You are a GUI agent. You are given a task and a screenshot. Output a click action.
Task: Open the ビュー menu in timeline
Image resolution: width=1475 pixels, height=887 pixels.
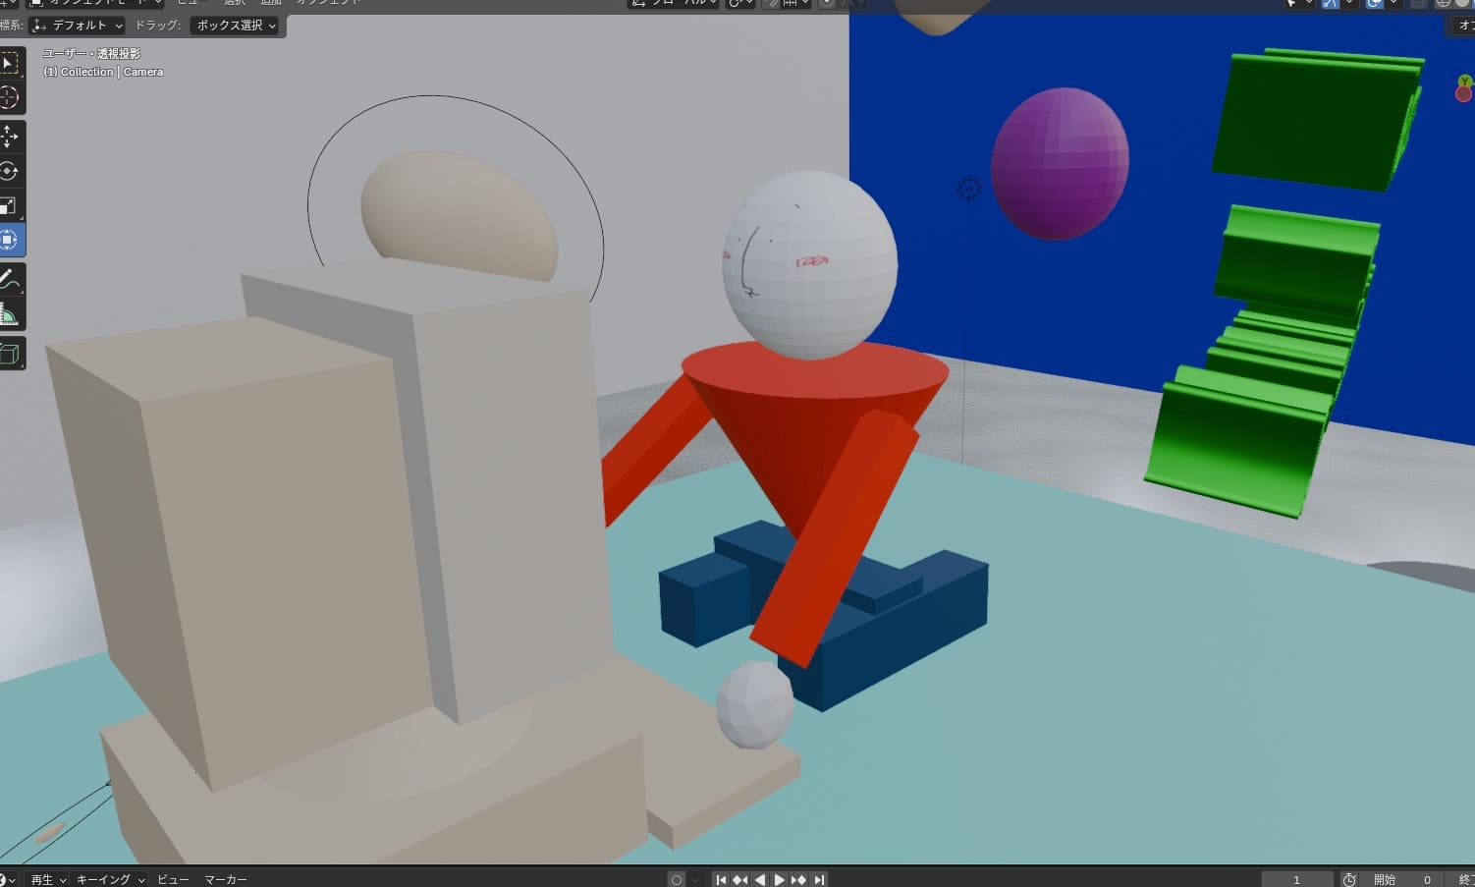click(x=173, y=879)
